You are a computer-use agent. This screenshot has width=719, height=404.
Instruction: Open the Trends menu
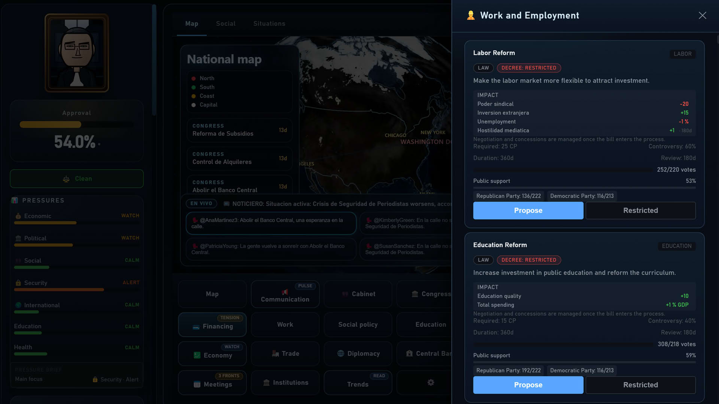tap(358, 383)
